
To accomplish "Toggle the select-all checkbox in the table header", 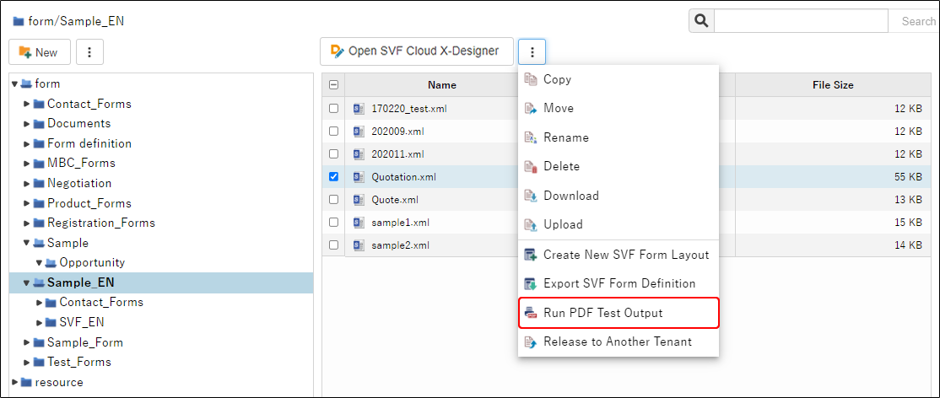I will coord(334,85).
